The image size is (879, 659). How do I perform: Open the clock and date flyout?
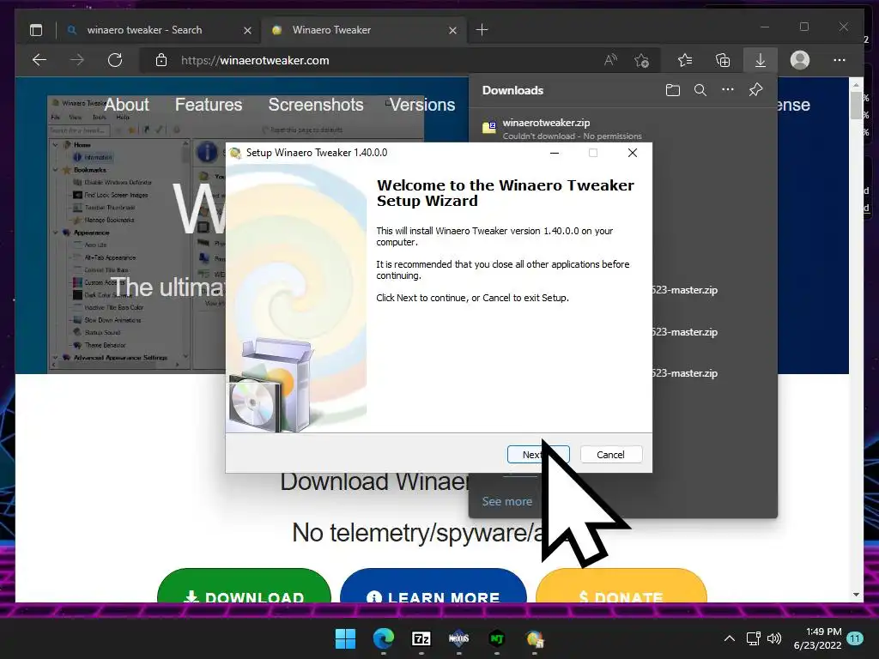tap(817, 638)
